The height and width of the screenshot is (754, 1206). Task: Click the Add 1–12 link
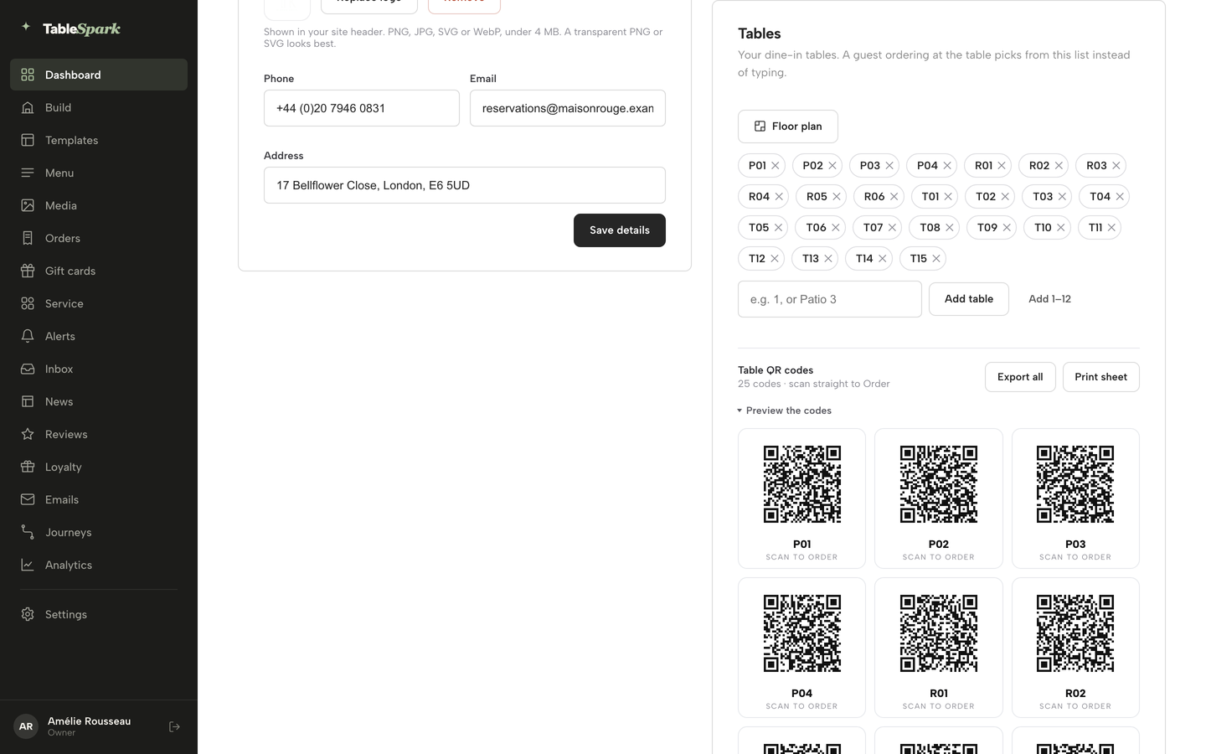coord(1049,299)
